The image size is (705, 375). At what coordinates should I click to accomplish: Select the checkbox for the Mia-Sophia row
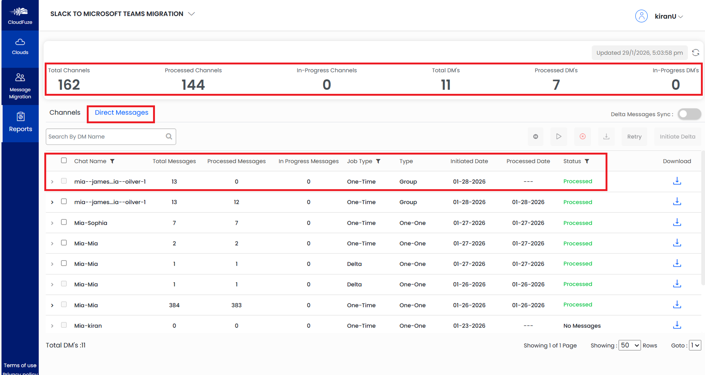tap(64, 222)
